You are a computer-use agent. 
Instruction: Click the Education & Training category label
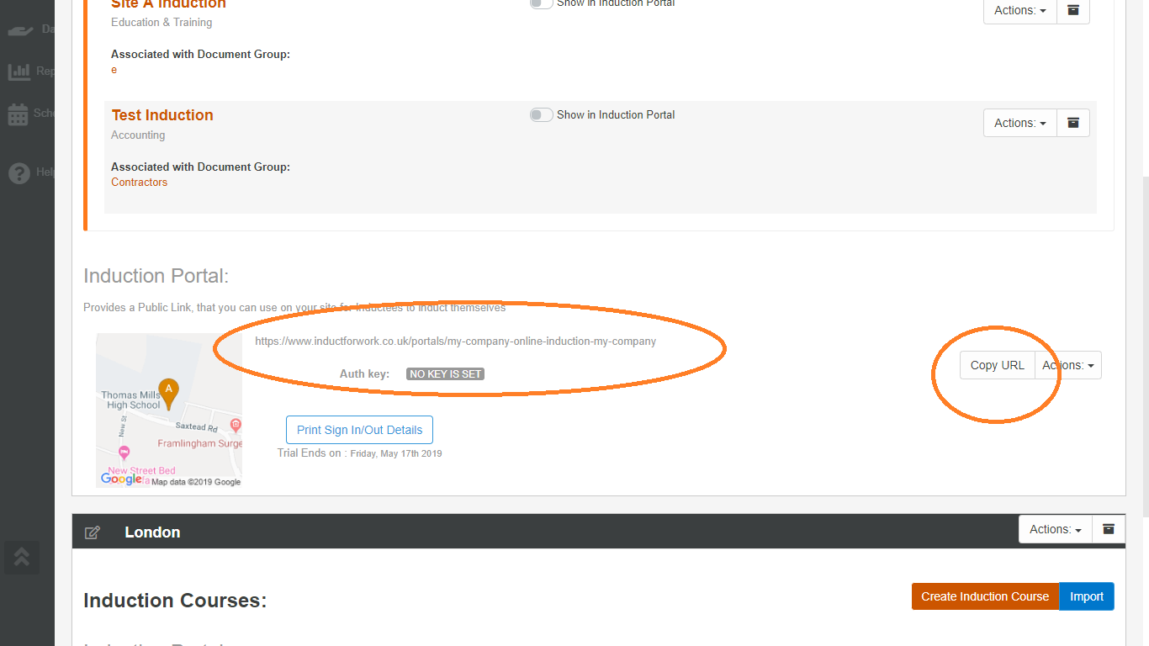click(x=161, y=23)
